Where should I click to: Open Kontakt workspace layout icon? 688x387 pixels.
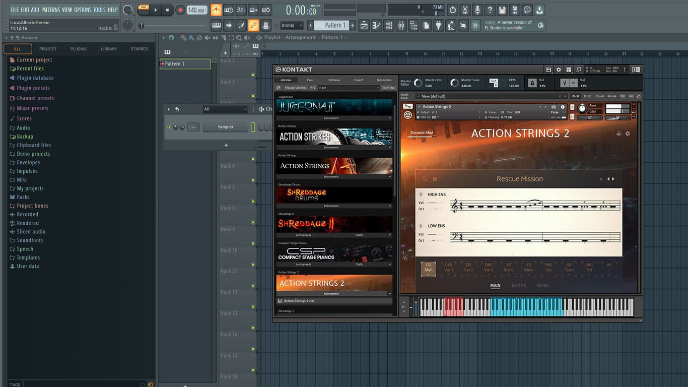point(569,70)
